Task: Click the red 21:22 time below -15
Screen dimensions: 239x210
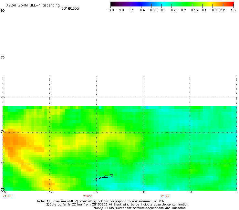Action: point(7,196)
